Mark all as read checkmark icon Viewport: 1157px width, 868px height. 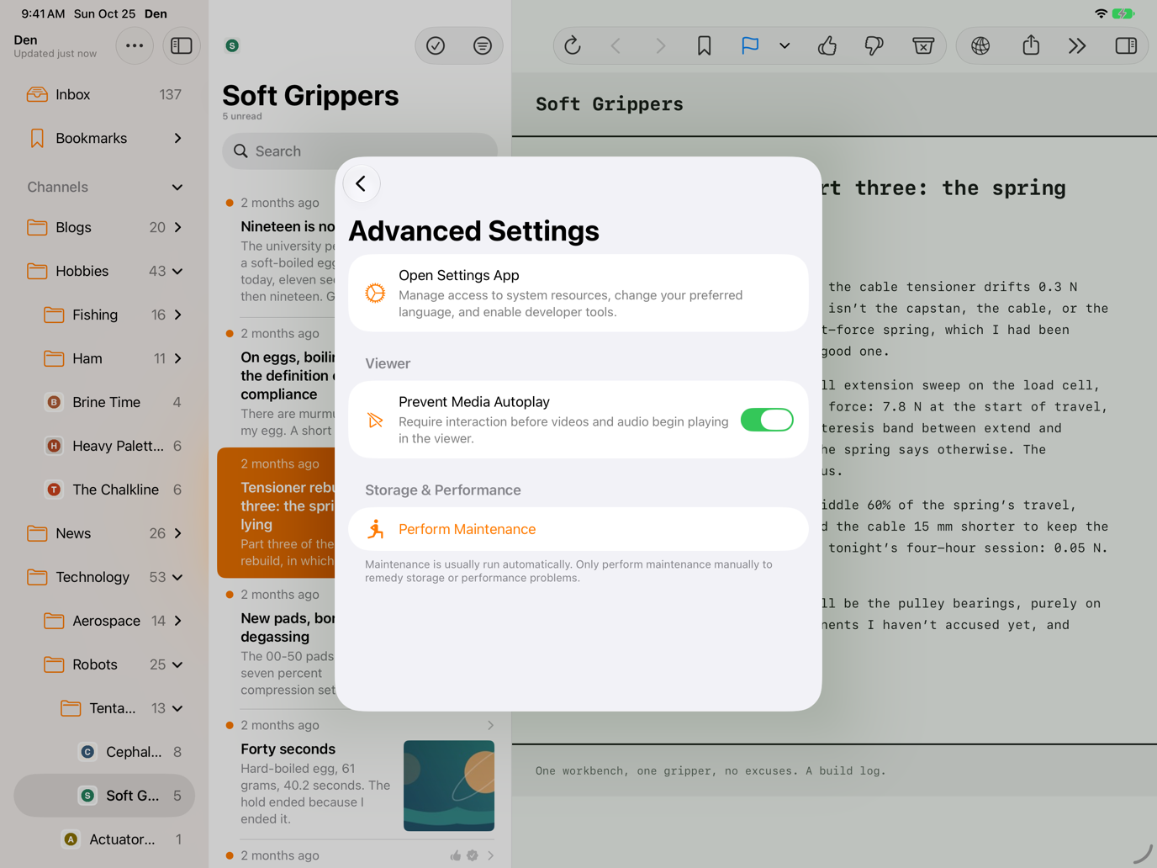tap(436, 45)
